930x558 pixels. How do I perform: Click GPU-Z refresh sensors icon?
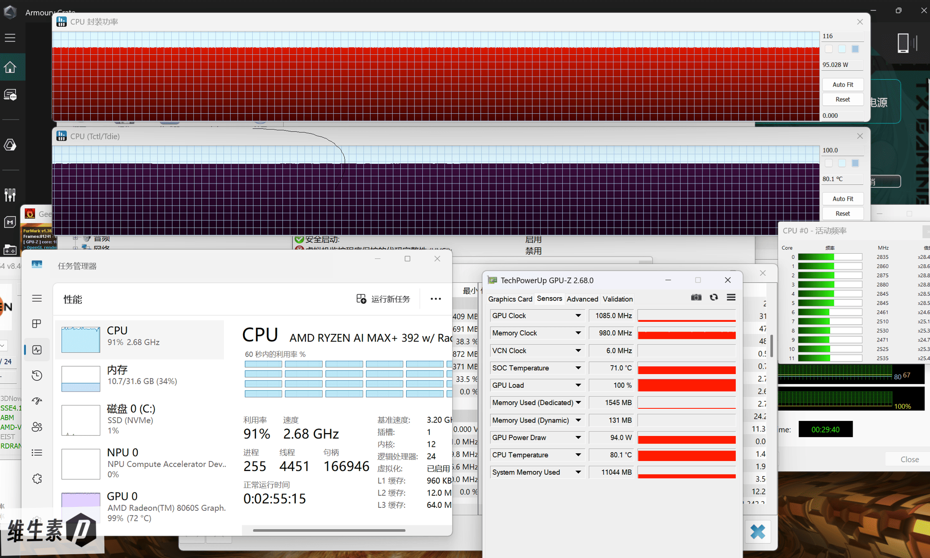[714, 298]
